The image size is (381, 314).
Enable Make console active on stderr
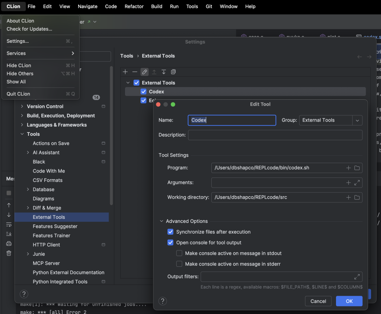pos(179,264)
